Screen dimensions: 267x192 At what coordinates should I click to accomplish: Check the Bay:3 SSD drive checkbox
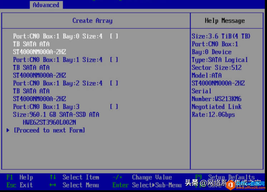(x=114, y=107)
